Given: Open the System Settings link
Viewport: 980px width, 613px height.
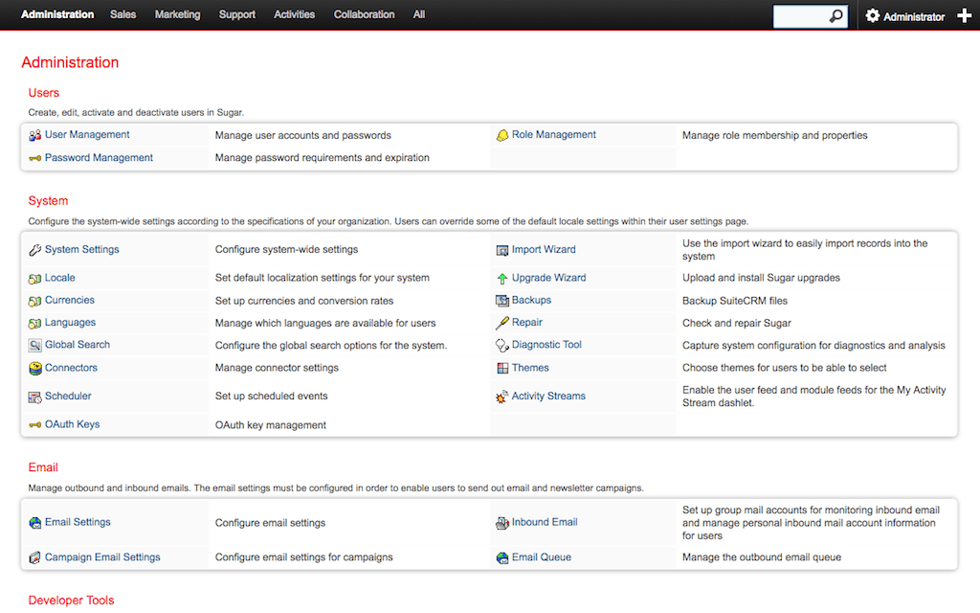Looking at the screenshot, I should [81, 250].
